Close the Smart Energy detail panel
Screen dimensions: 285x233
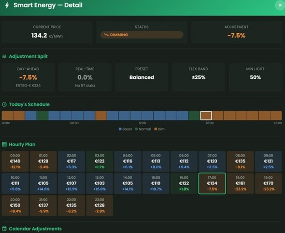click(280, 5)
